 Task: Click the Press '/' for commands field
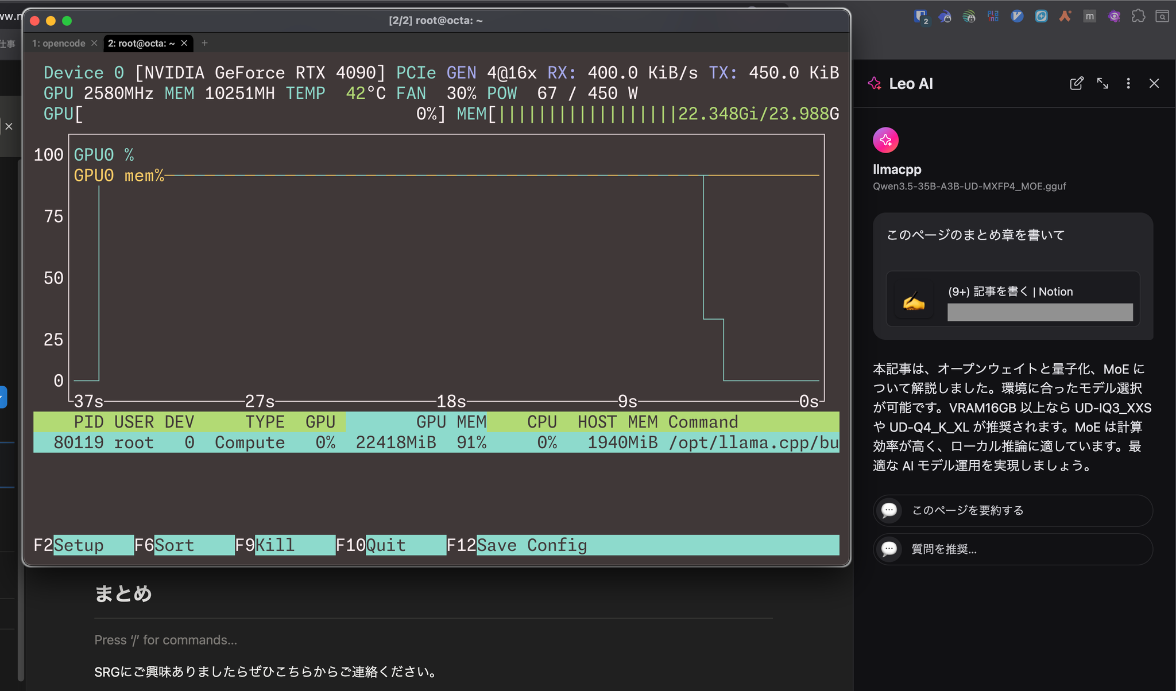[x=166, y=640]
